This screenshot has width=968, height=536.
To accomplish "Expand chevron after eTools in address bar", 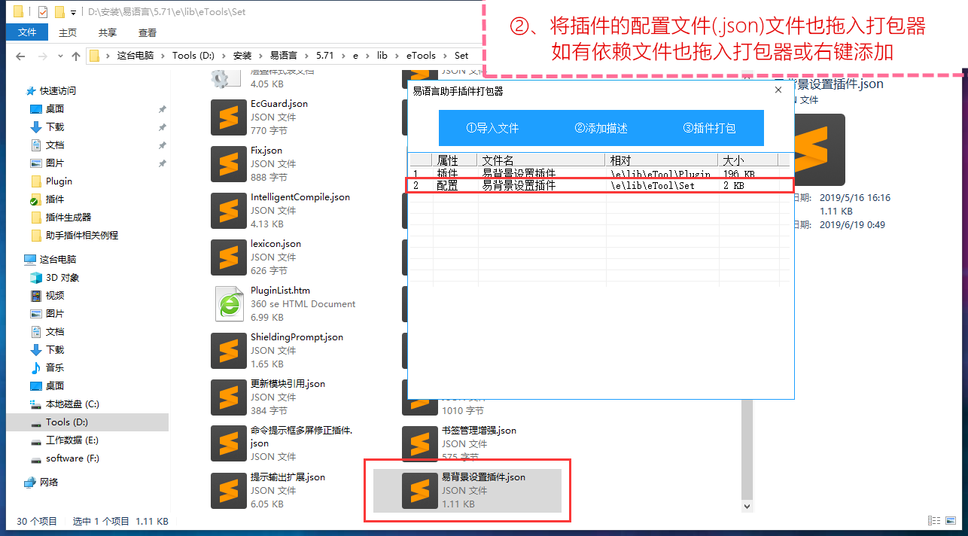I will [445, 56].
